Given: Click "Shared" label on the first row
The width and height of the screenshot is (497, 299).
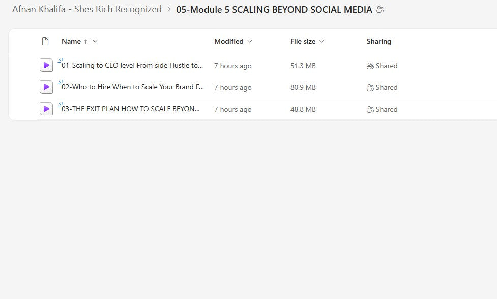Looking at the screenshot, I should (x=387, y=66).
